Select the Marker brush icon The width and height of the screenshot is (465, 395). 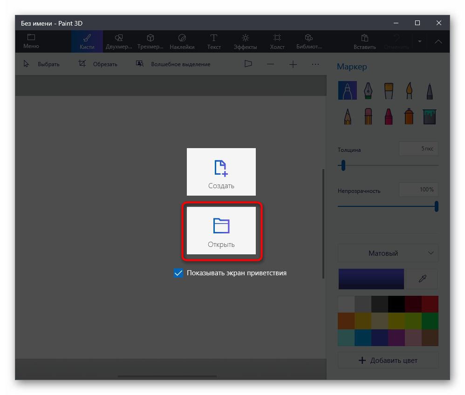[x=347, y=90]
